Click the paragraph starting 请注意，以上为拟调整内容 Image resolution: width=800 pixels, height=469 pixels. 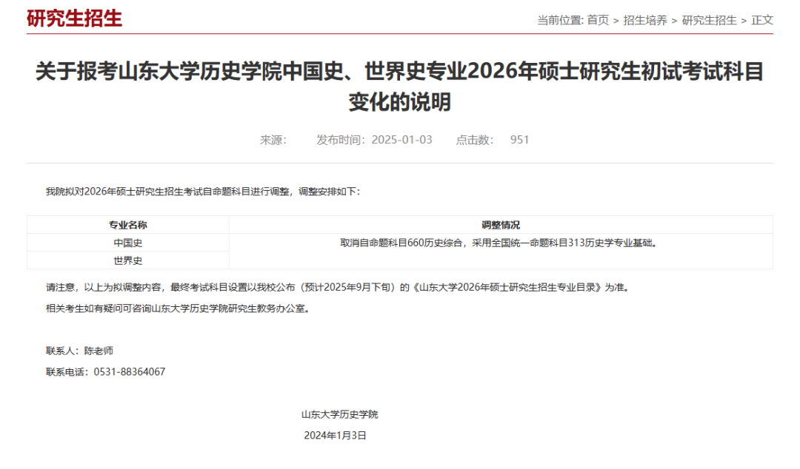click(x=339, y=288)
